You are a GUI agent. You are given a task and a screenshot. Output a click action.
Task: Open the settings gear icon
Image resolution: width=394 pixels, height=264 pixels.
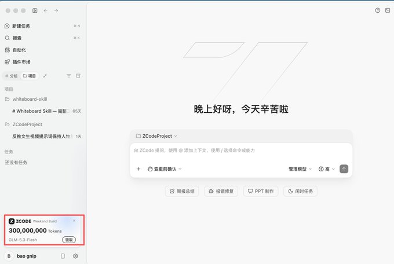[x=75, y=256]
